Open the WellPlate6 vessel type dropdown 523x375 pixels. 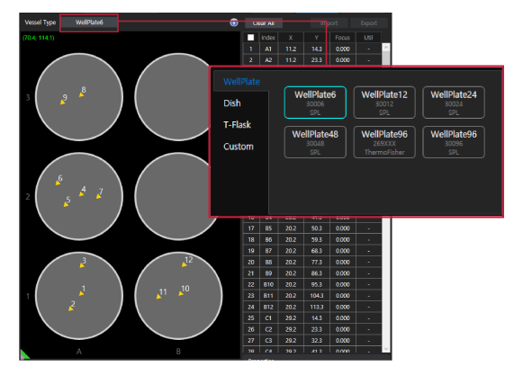coord(89,22)
